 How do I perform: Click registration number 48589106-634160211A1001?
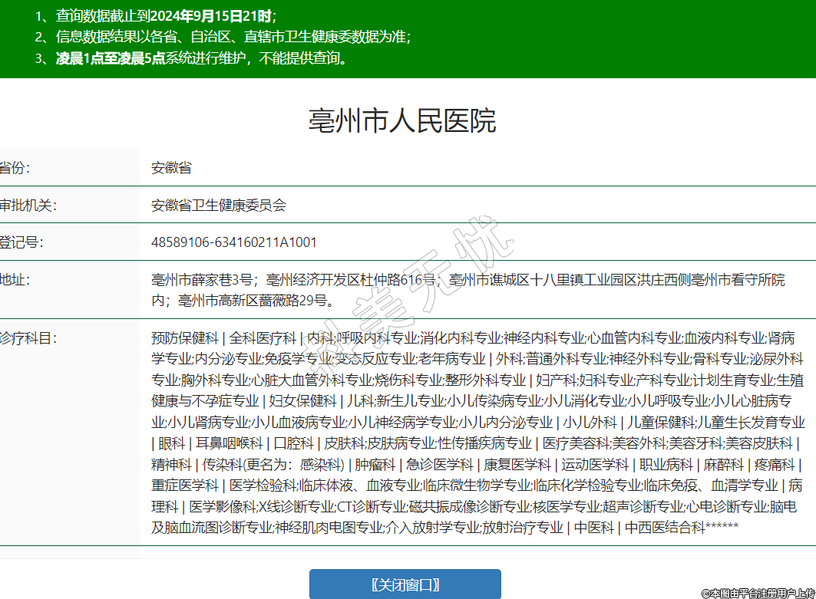point(234,242)
